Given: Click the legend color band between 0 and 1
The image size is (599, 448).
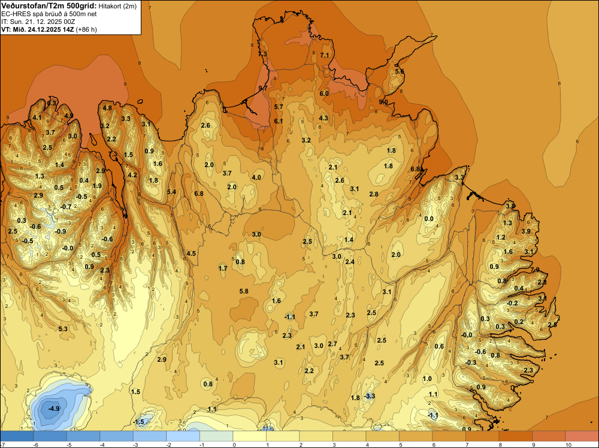Looking at the screenshot, I should [x=249, y=436].
